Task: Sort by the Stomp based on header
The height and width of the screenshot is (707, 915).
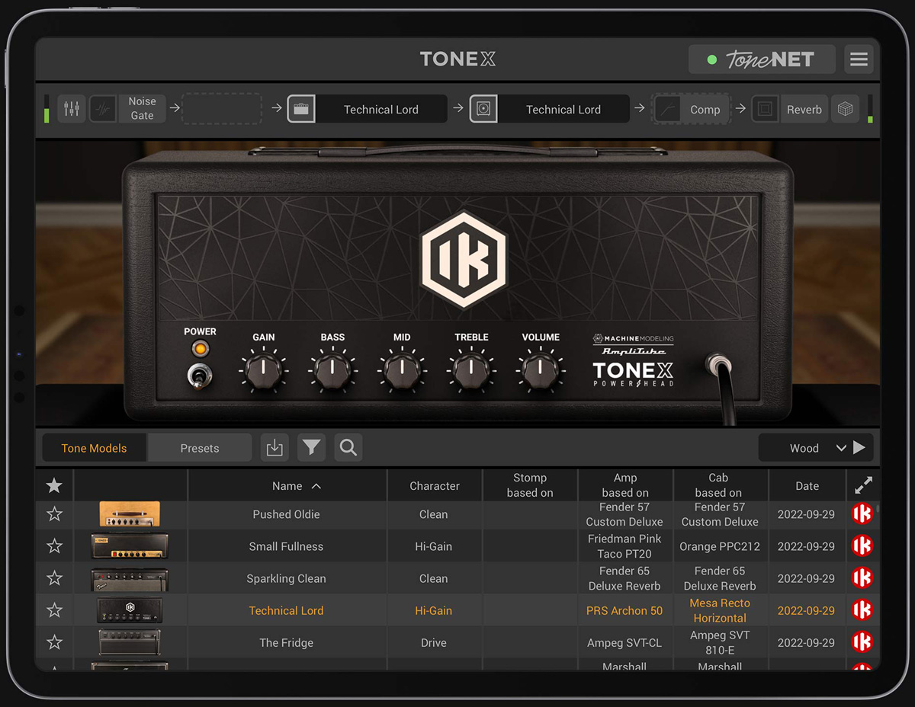Action: 530,485
